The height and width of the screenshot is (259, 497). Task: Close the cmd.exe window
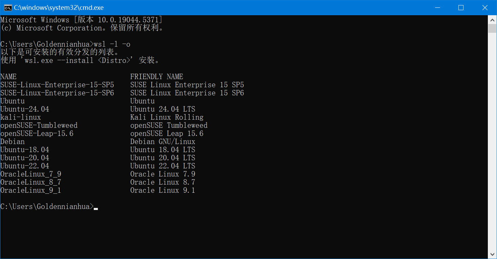[484, 7]
